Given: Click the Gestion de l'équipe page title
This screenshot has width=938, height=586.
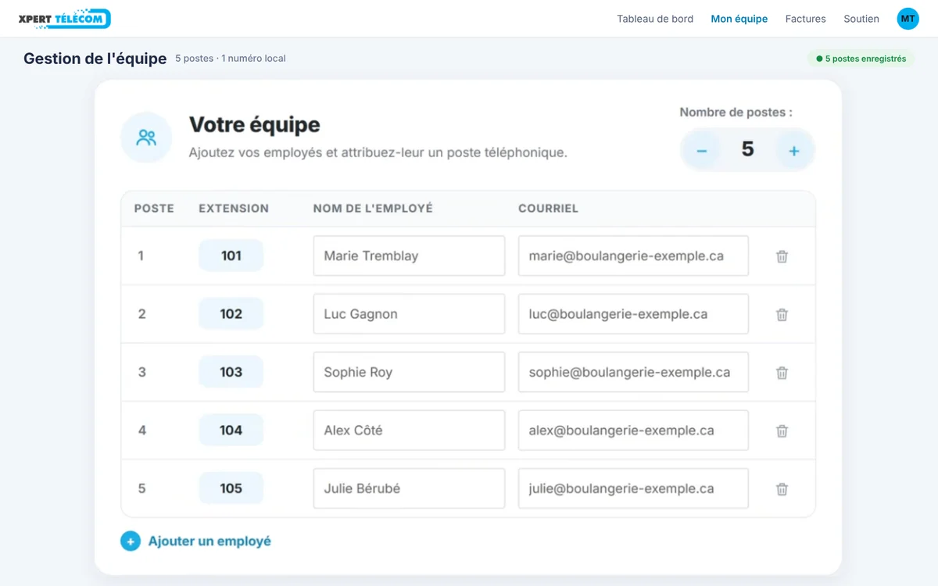Looking at the screenshot, I should point(95,59).
